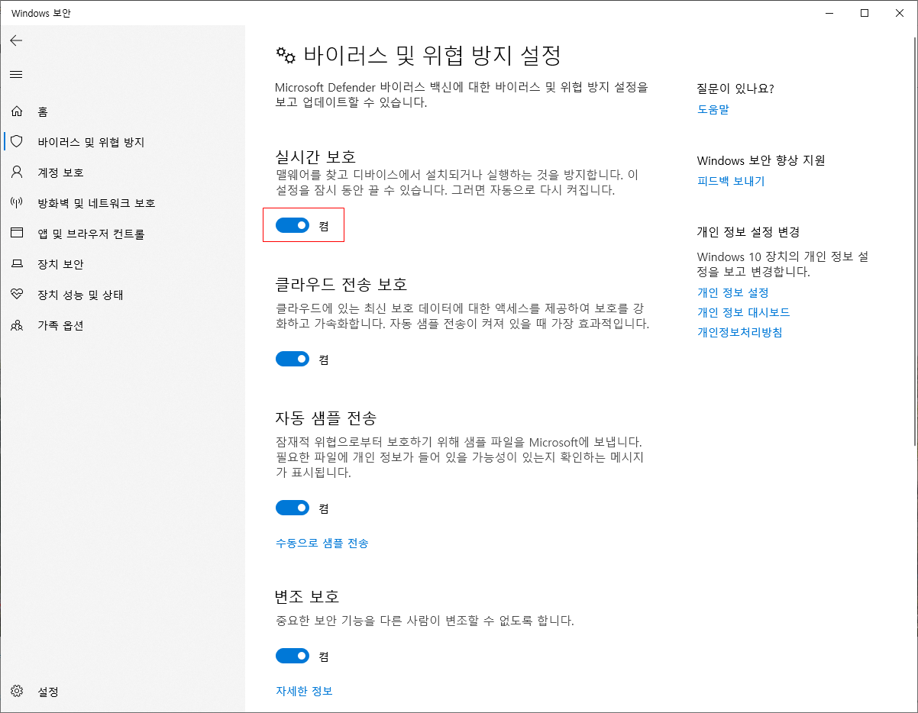Open 개인 정보 대시보드 link
The width and height of the screenshot is (918, 713).
click(x=743, y=312)
